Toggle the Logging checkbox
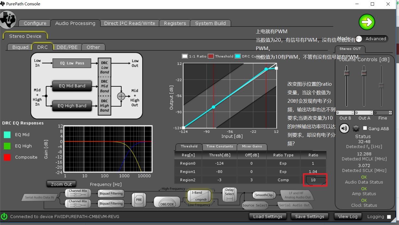The width and height of the screenshot is (399, 225). [x=389, y=217]
